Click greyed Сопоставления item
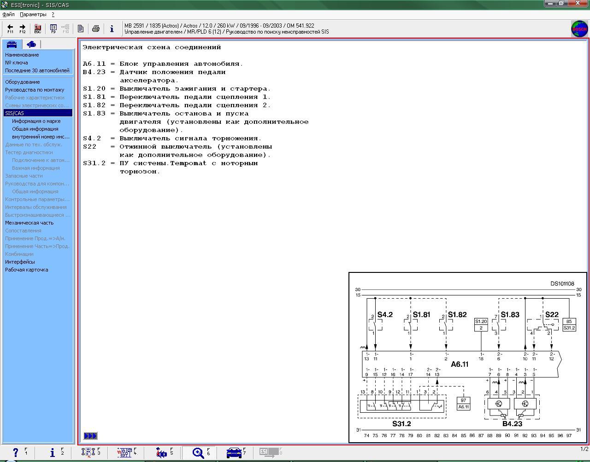Screen dimensions: 590x462 (23, 231)
